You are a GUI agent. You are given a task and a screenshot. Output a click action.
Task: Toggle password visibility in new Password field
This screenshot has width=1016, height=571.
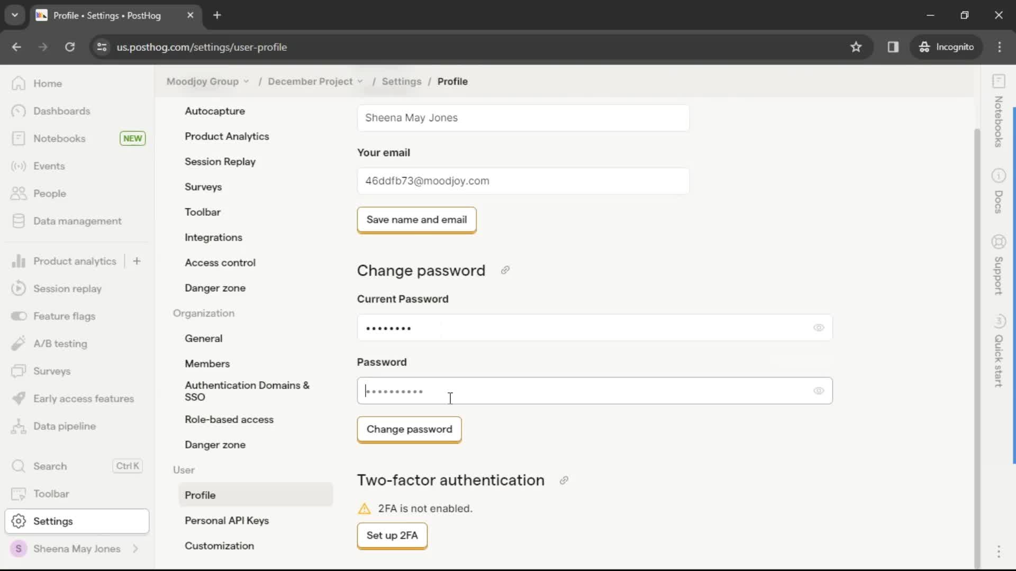819,390
